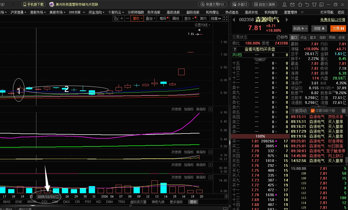Screen dimensions: 348x210
Task: Click 换指标 in first indicator panel
Action: [x=201, y=109]
